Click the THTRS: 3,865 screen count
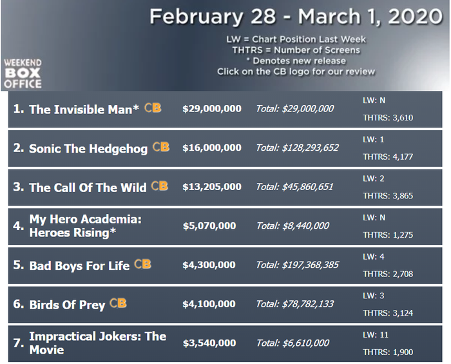The image size is (451, 364). [388, 196]
